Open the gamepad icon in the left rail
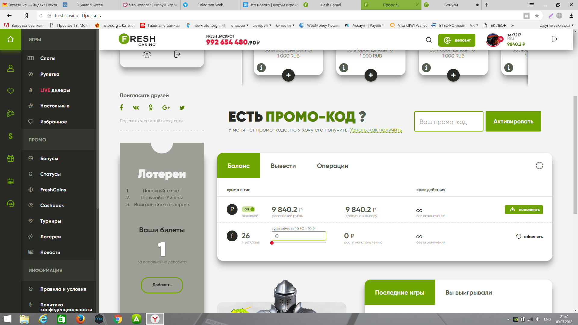 [11, 113]
